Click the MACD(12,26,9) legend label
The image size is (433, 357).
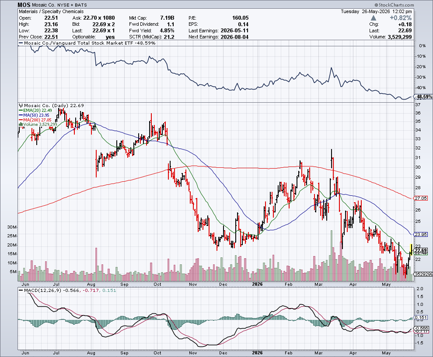(x=43, y=291)
